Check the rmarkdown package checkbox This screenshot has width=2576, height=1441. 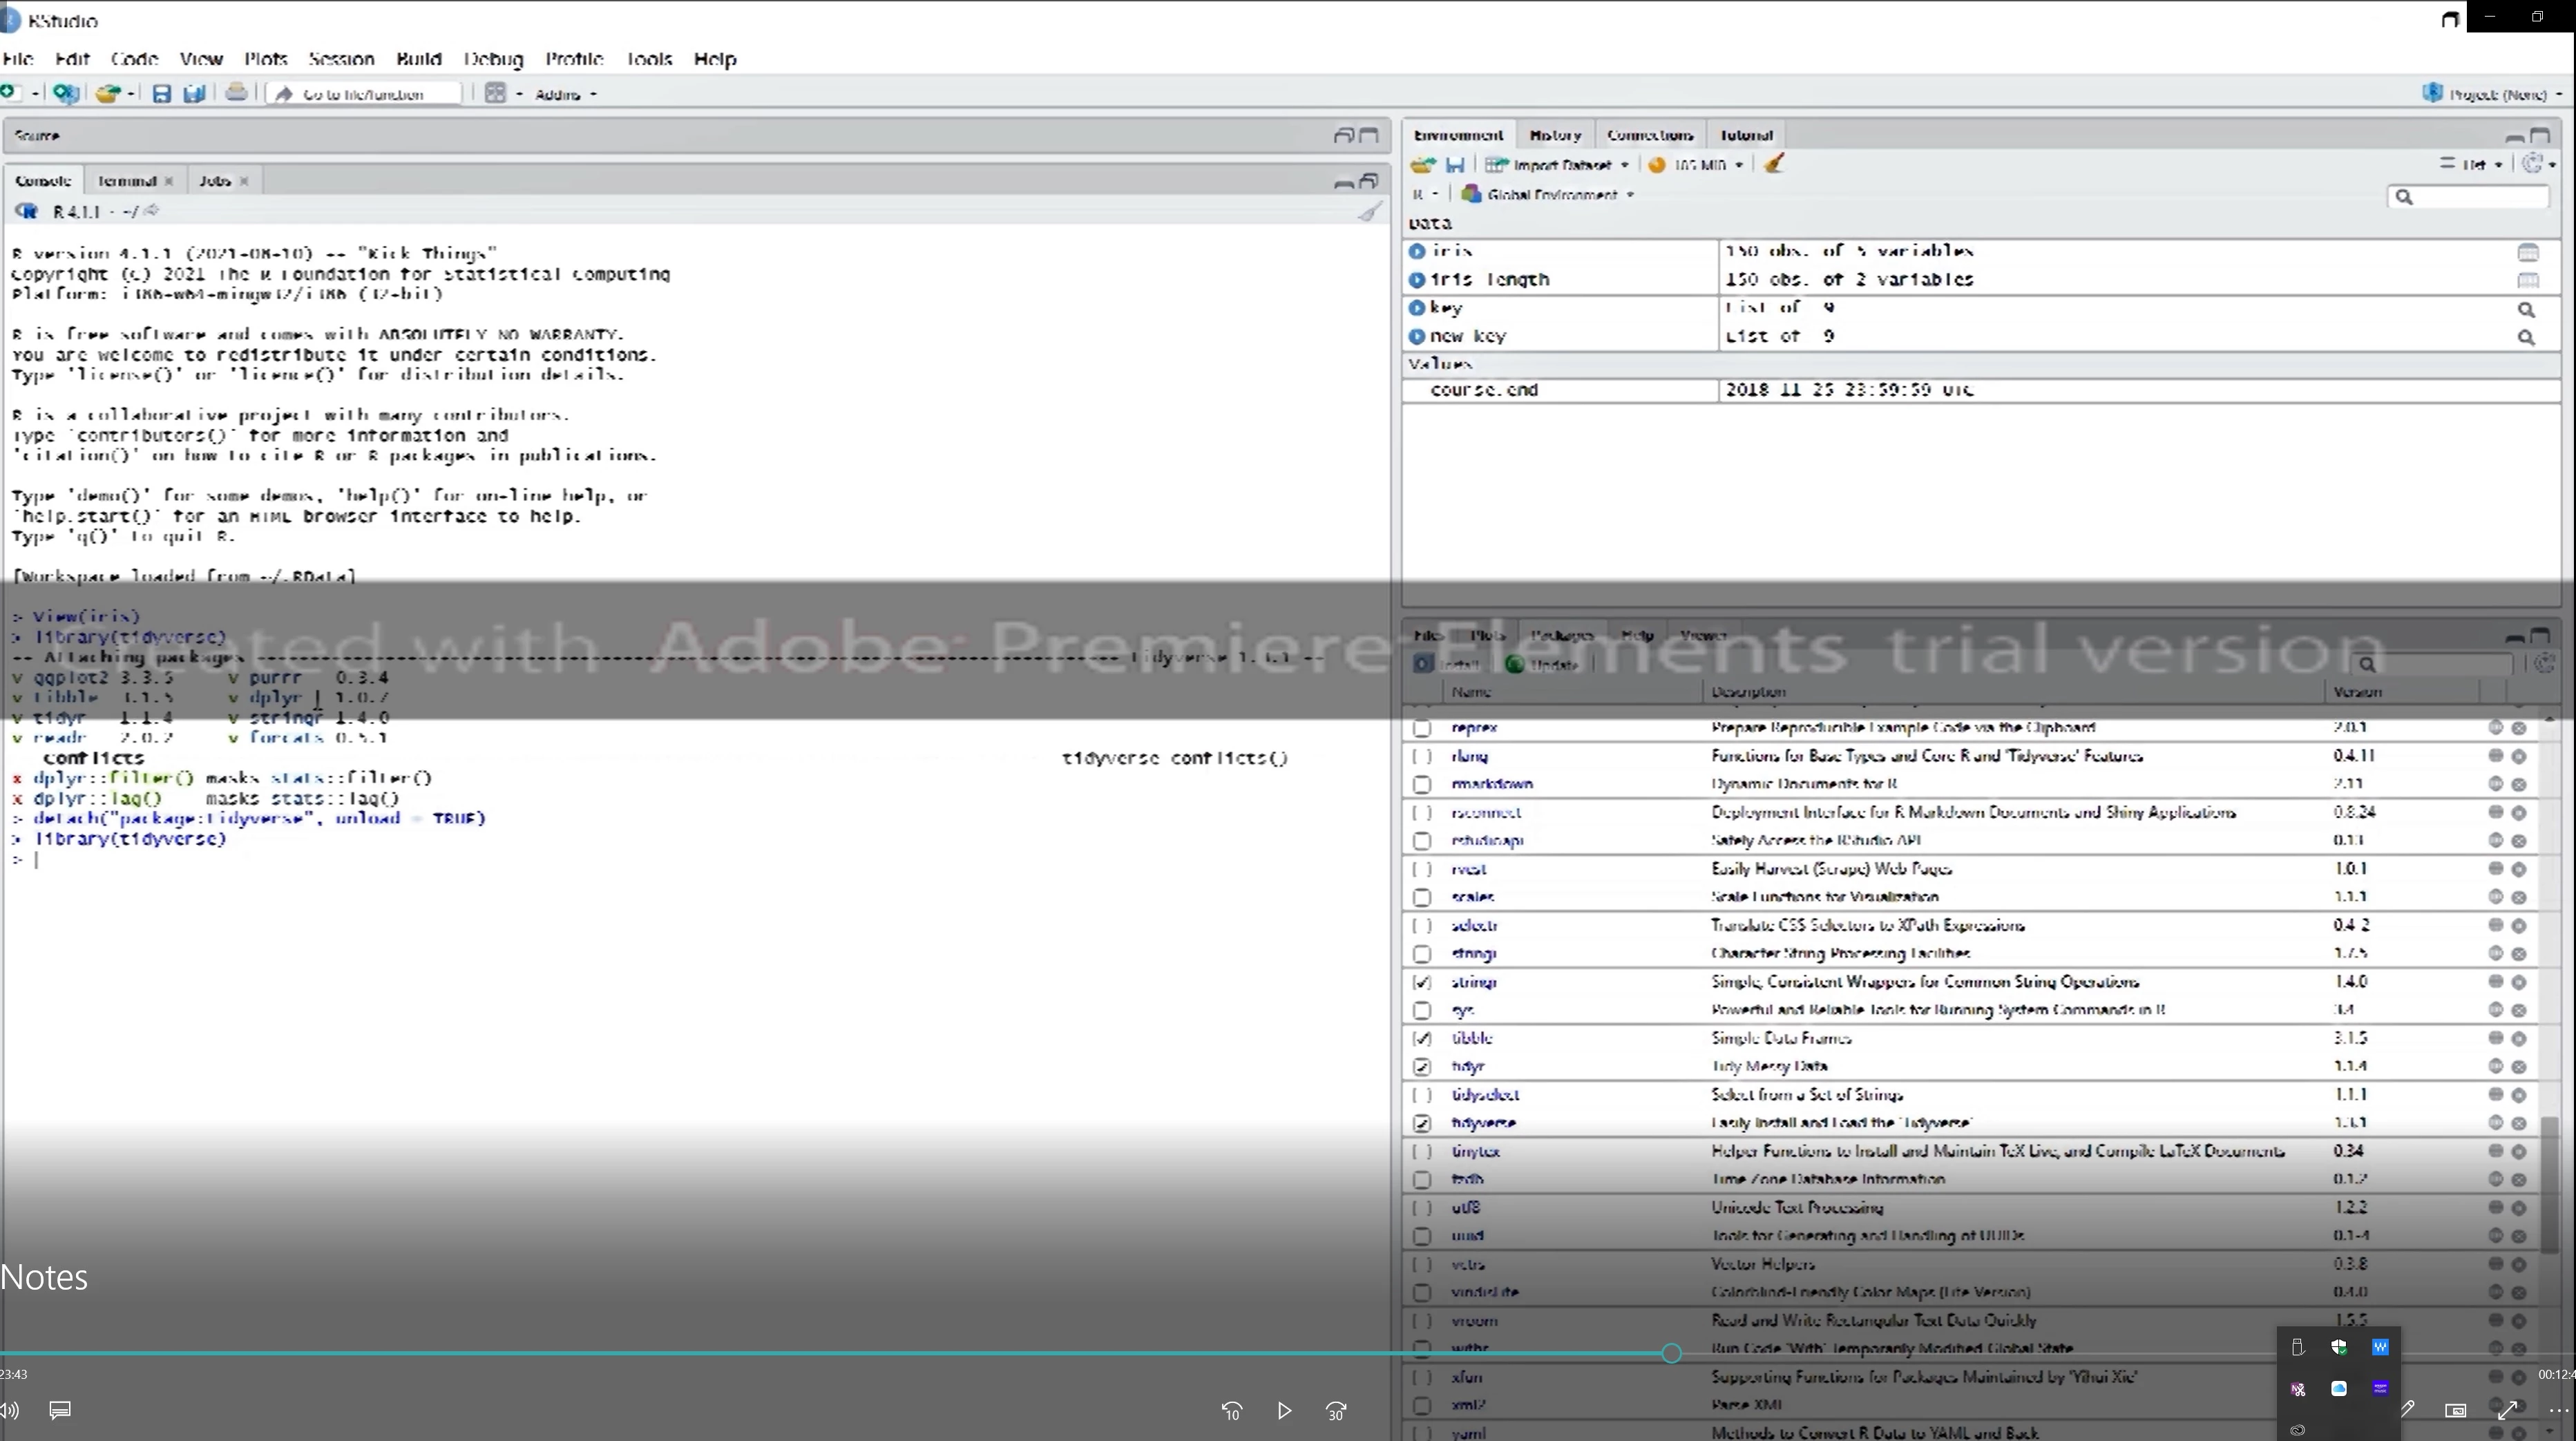[1422, 785]
